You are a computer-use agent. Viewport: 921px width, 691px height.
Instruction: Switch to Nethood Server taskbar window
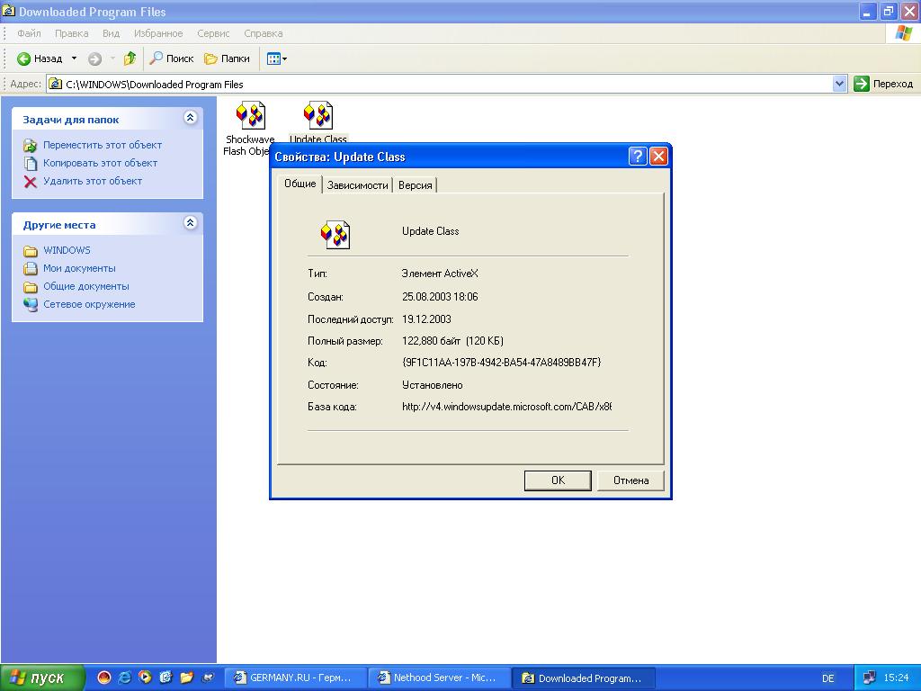[439, 678]
